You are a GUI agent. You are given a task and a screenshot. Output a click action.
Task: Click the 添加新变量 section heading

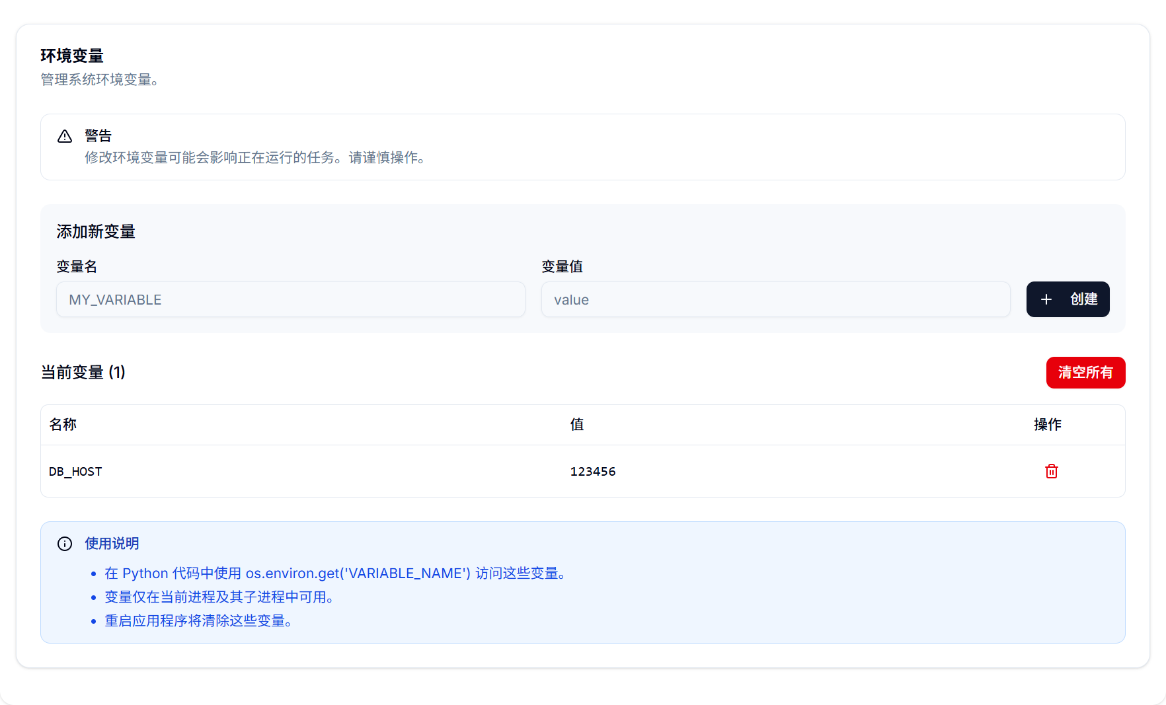tap(96, 232)
